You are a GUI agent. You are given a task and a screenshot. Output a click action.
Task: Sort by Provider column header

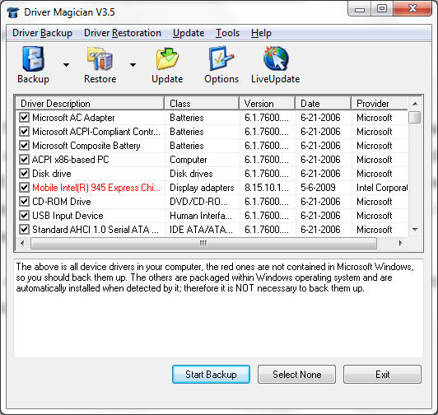coord(380,104)
